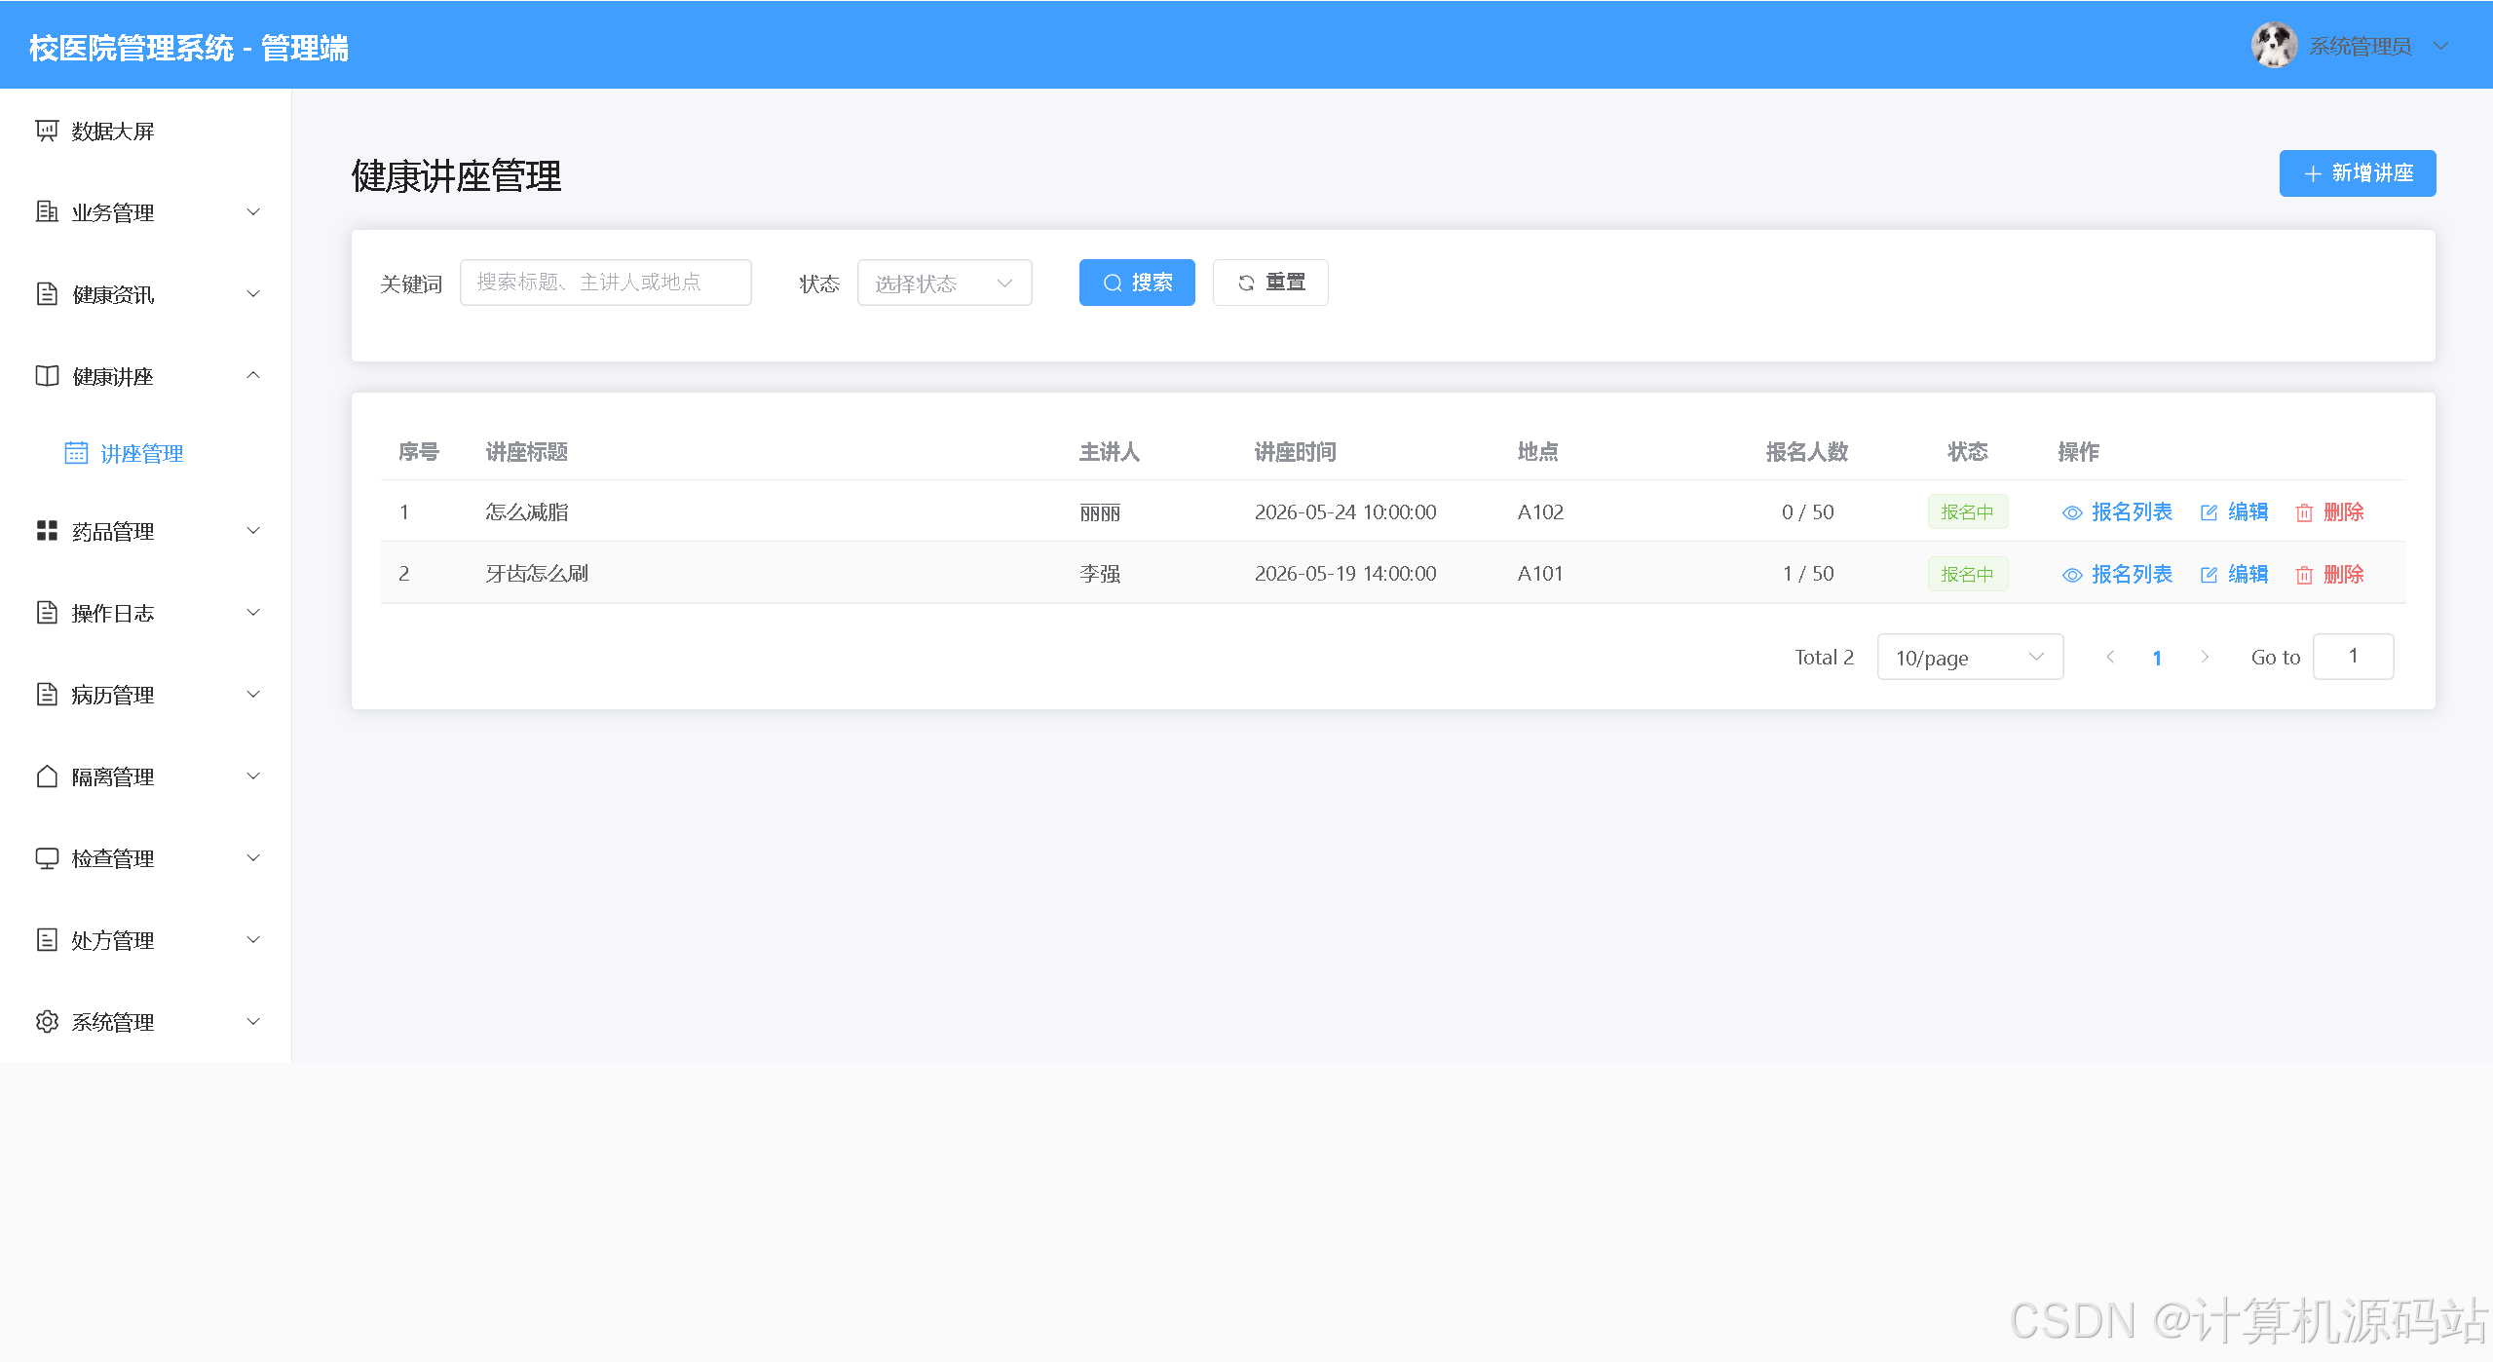Open the 数据大屏 dashboard icon

47,131
